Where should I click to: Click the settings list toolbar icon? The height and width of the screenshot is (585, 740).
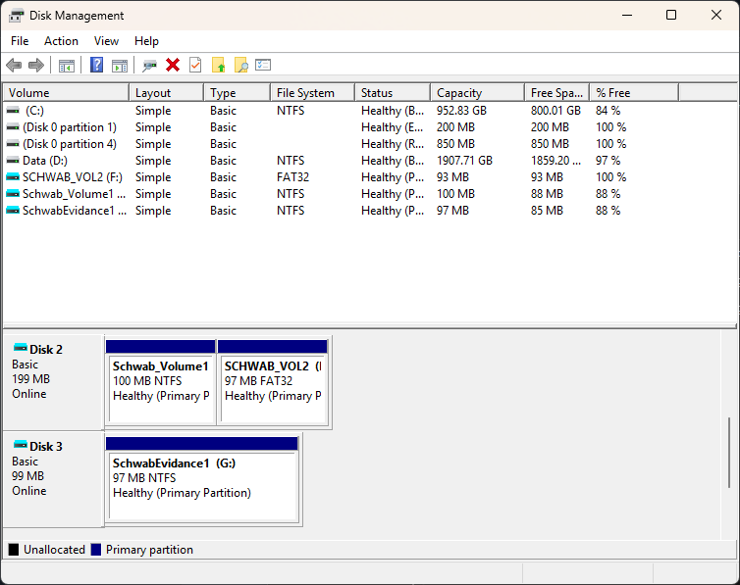coord(263,65)
